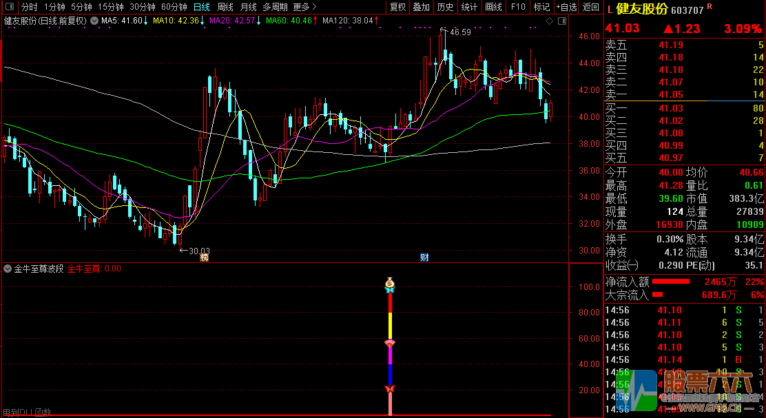
Task: Switch to the 周线 weekly period tab
Action: pyautogui.click(x=225, y=7)
